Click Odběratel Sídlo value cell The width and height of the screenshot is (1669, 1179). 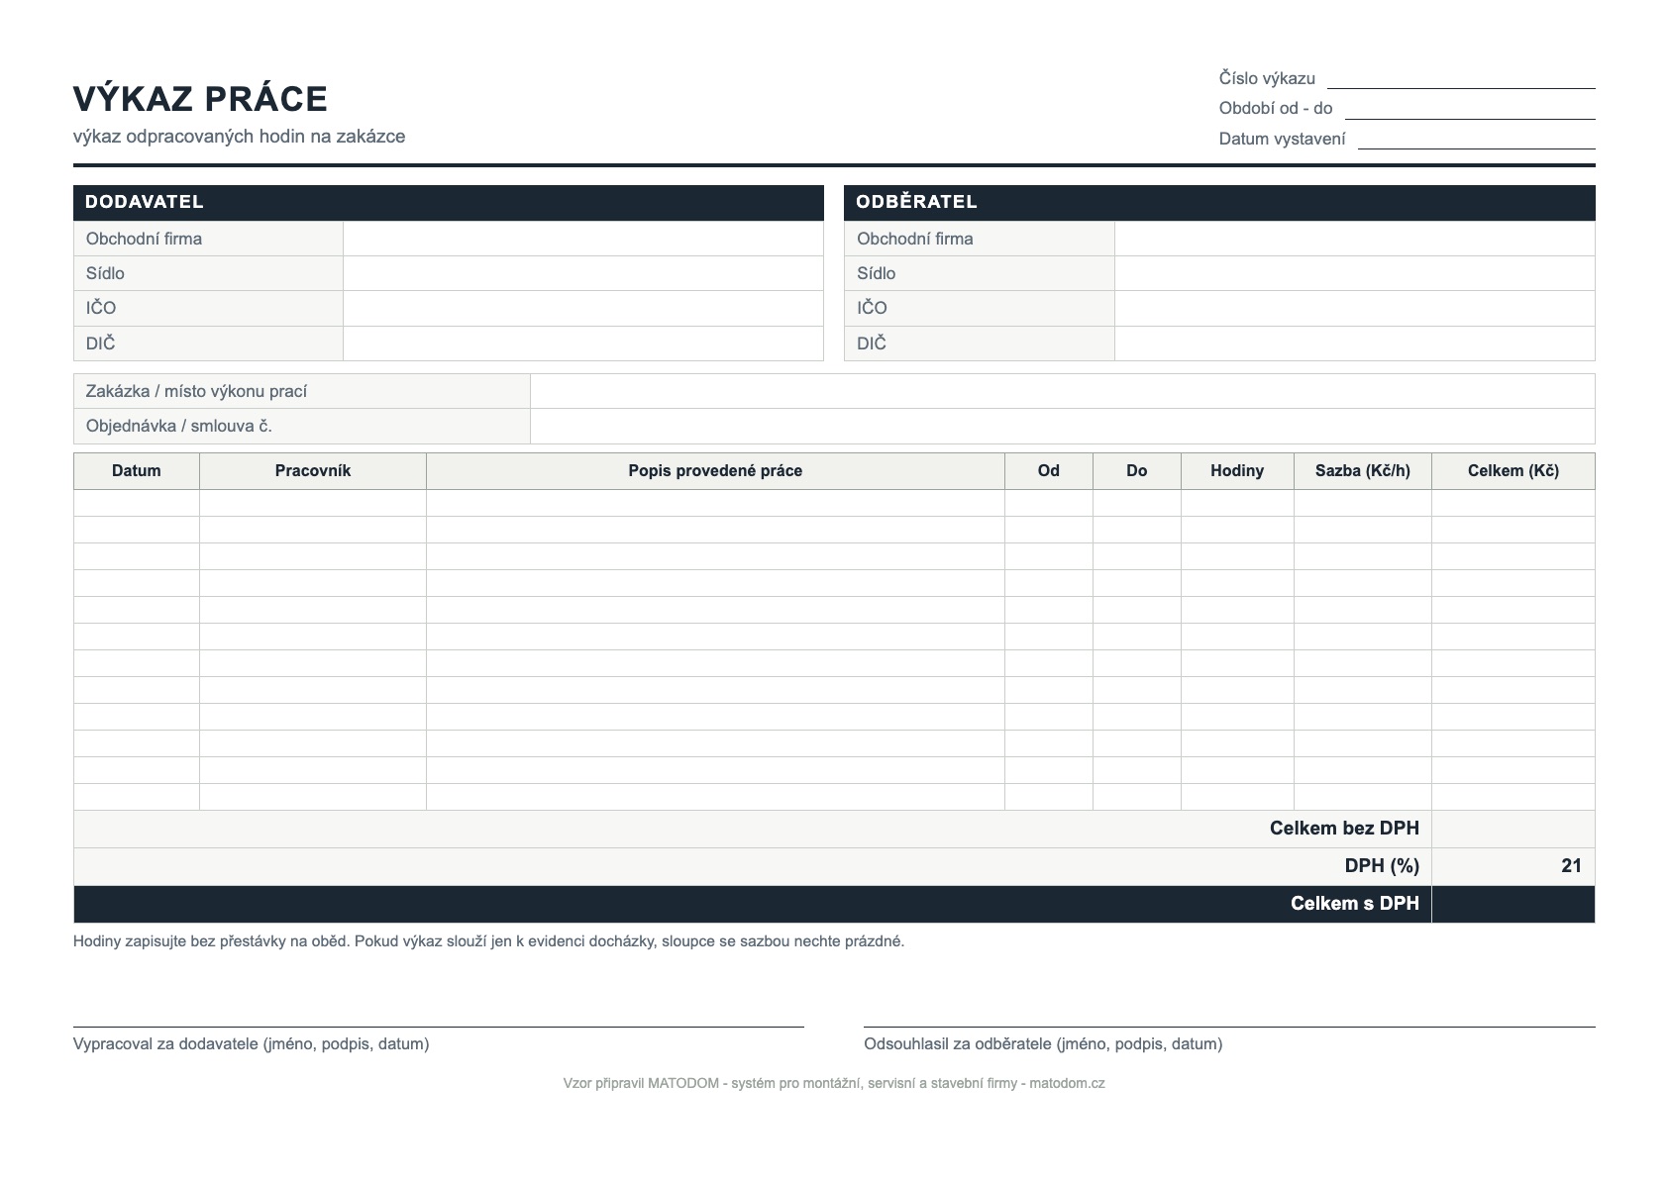click(1355, 273)
